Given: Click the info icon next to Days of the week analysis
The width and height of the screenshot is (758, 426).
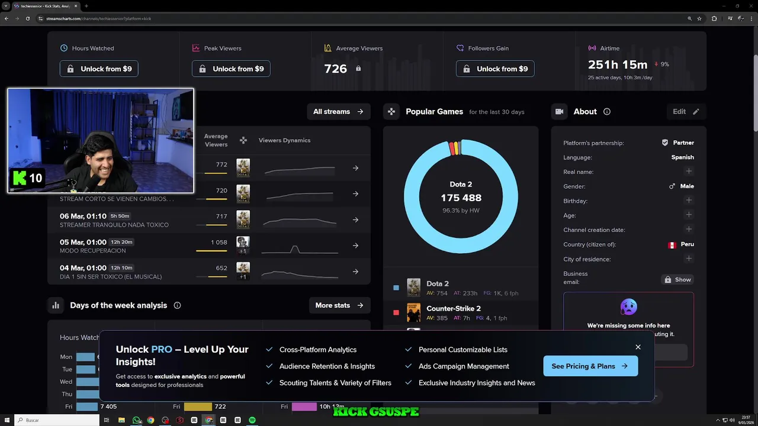Looking at the screenshot, I should [177, 305].
